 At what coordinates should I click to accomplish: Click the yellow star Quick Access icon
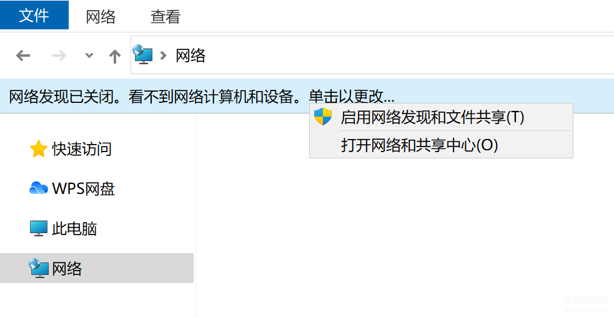tap(38, 149)
